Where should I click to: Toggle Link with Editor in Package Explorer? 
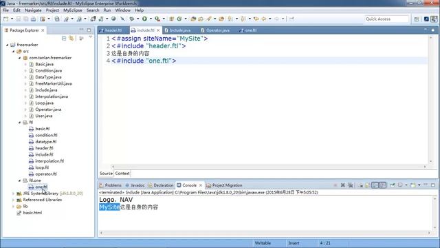click(71, 39)
